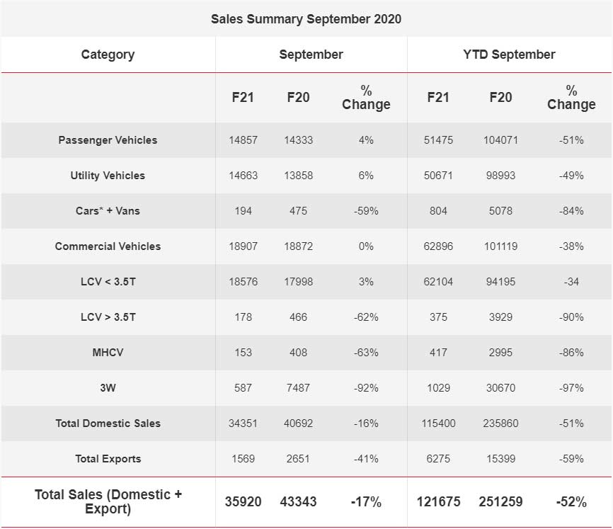This screenshot has width=613, height=529.
Task: Click the -92% change cell for 3W
Action: [x=366, y=388]
